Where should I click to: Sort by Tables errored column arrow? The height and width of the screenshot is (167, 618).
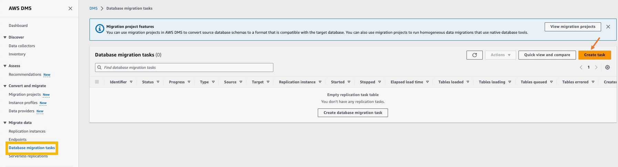click(x=593, y=82)
